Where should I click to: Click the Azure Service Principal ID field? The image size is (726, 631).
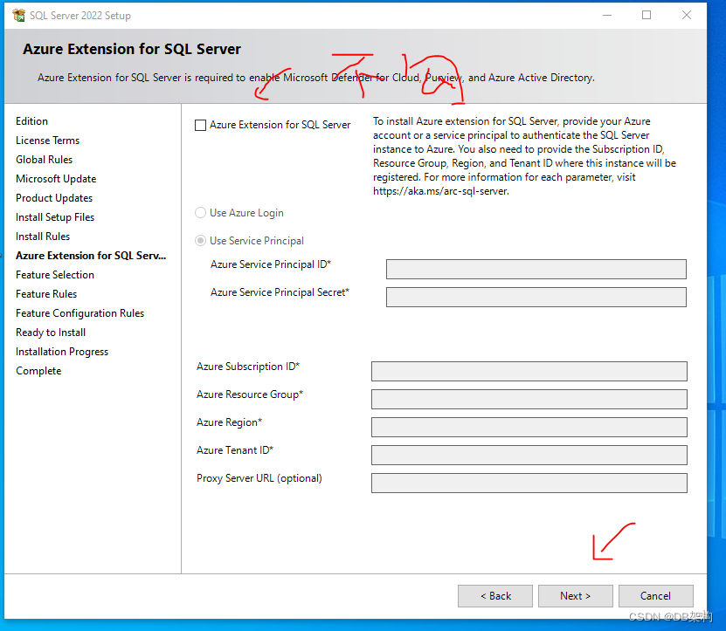pyautogui.click(x=536, y=268)
